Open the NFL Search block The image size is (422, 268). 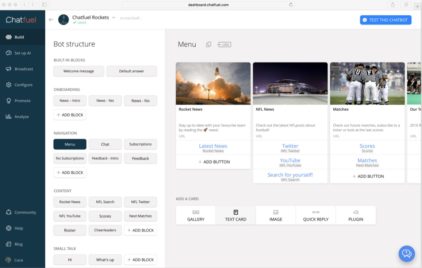click(105, 202)
